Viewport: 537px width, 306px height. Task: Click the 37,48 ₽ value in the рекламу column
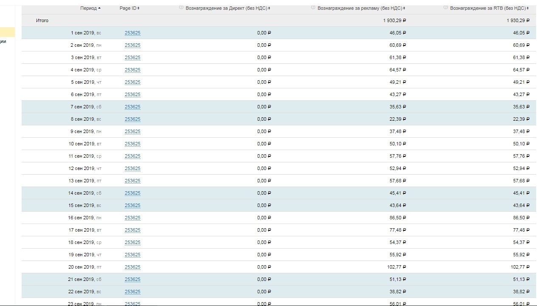[x=398, y=131]
